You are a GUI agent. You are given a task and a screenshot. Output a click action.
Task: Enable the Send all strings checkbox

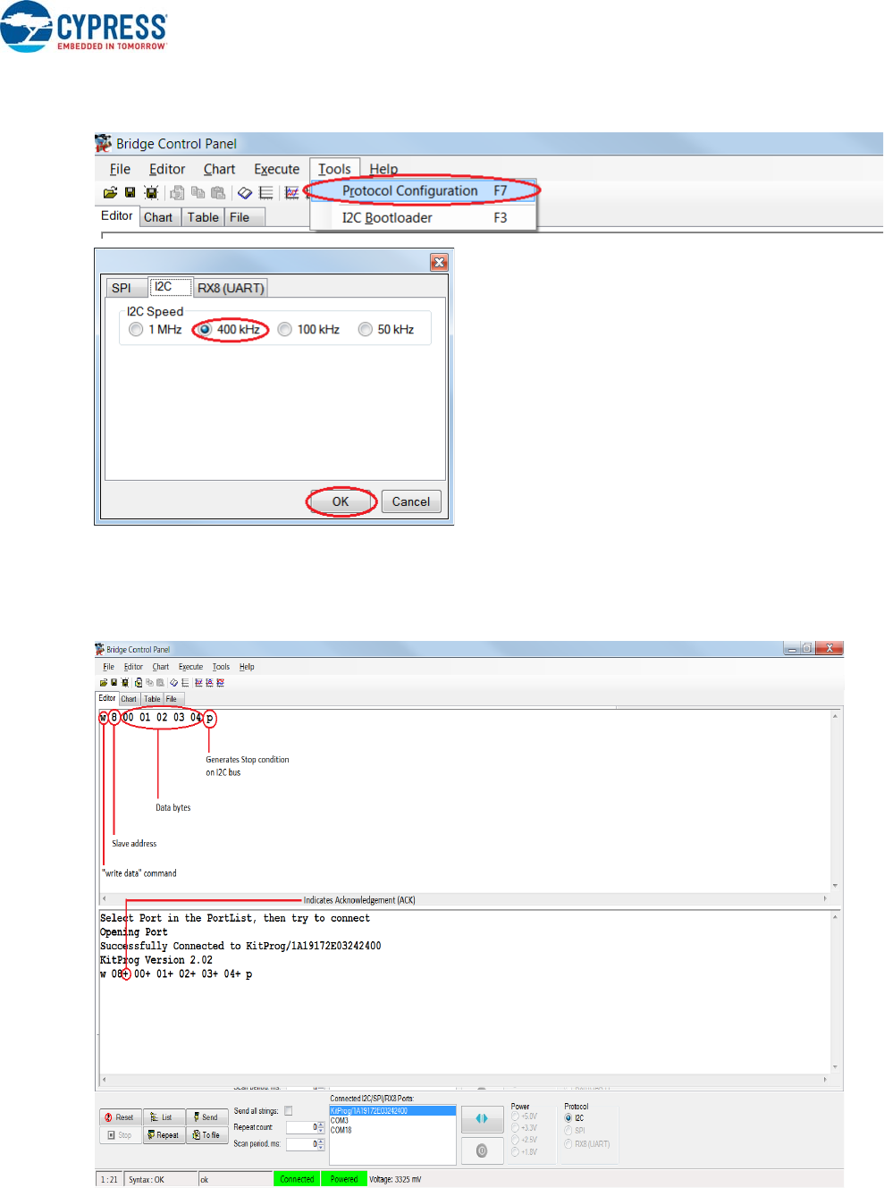tap(289, 1111)
